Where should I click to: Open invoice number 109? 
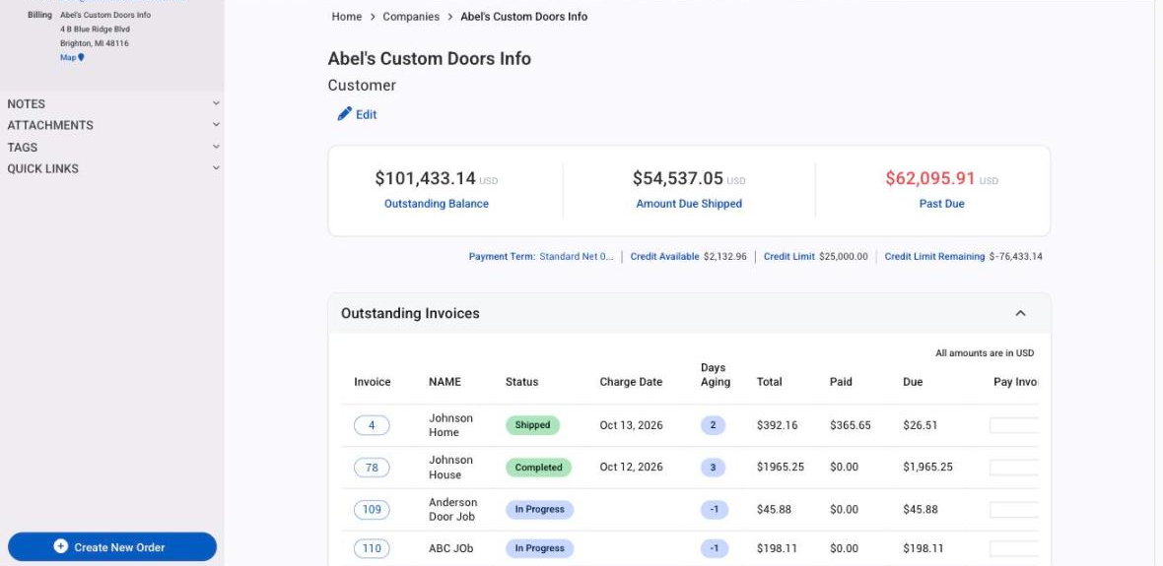pyautogui.click(x=372, y=510)
